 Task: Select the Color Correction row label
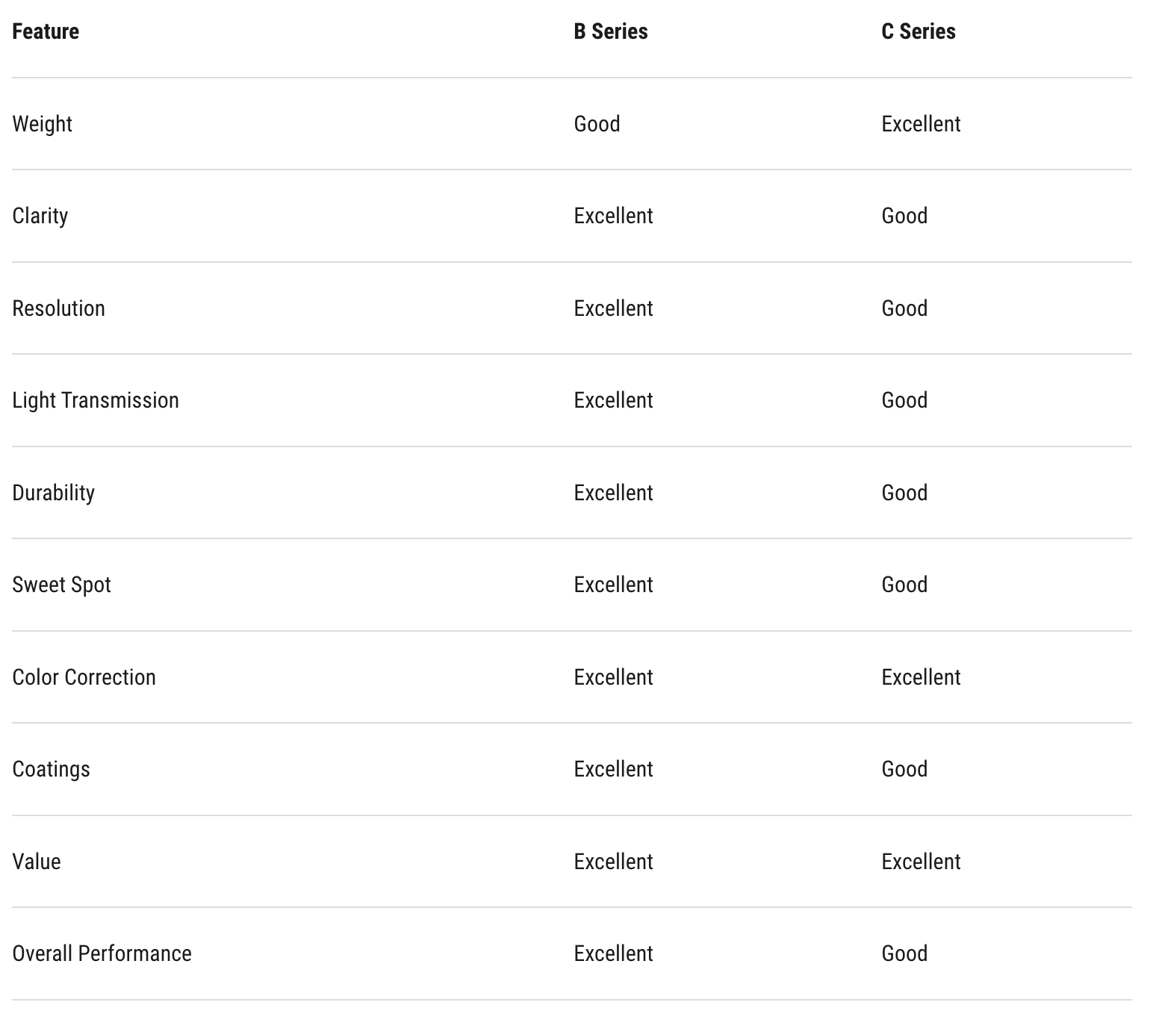point(84,677)
